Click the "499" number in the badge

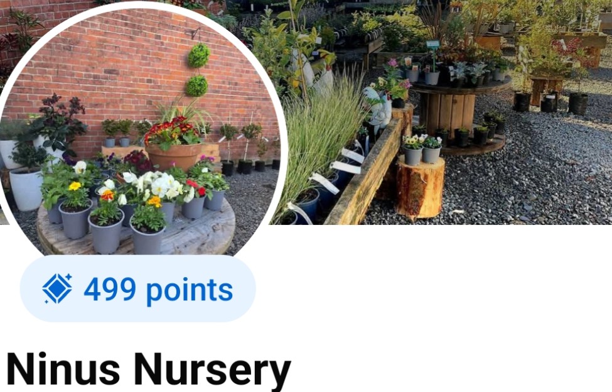click(x=110, y=290)
